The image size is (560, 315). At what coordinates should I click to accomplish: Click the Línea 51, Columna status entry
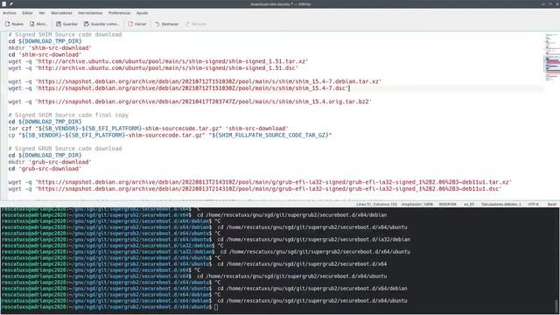[376, 204]
